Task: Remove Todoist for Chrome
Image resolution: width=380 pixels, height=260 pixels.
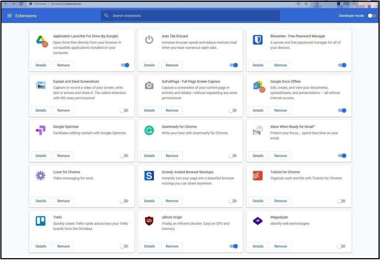Action: tap(281, 201)
